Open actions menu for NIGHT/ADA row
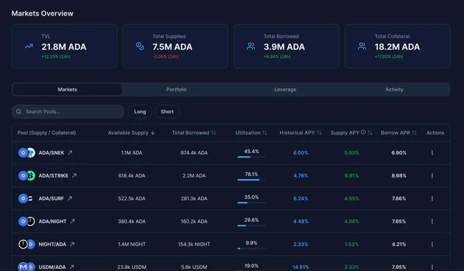The width and height of the screenshot is (464, 271). point(432,244)
